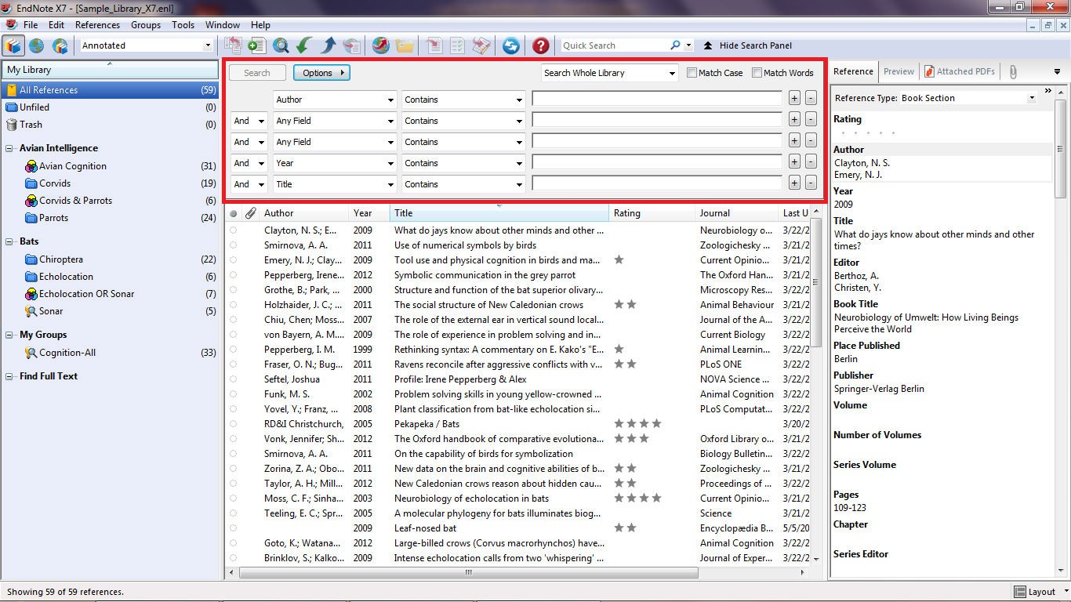Open the File menu
Viewport: 1071px width, 602px height.
(31, 25)
